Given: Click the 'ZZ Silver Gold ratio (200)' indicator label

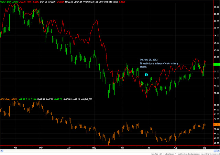Looking at the screenshot, I should (x=107, y=2).
